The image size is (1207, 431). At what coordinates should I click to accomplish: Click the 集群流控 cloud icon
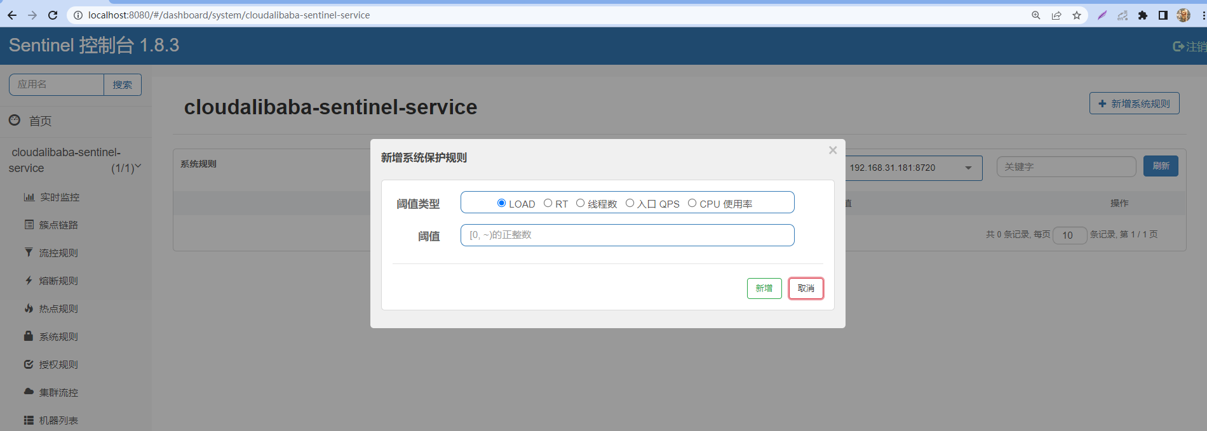pos(29,392)
